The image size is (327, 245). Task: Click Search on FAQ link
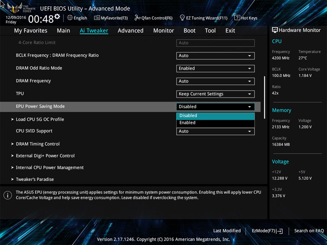click(x=309, y=231)
